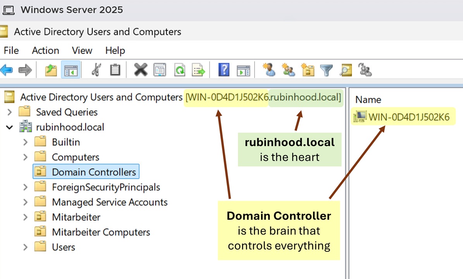Expand the Users container
Viewport: 463px width, 279px height.
[x=26, y=247]
